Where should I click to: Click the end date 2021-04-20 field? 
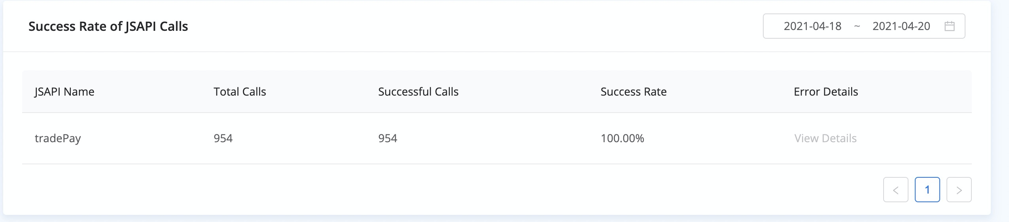pos(901,26)
